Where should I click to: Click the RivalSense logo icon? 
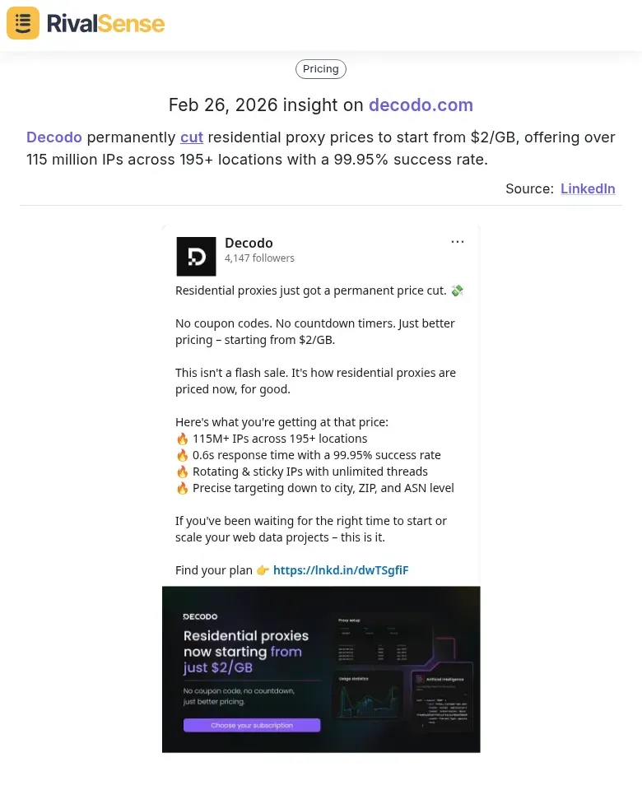[x=22, y=23]
